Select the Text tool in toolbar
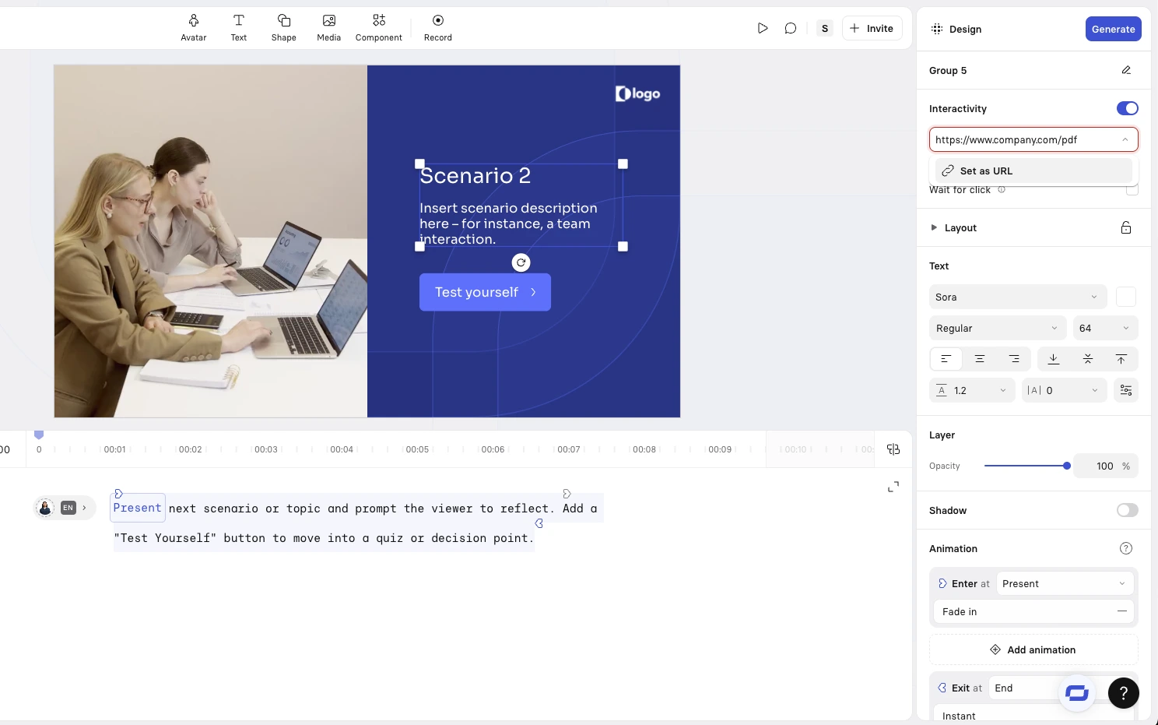This screenshot has width=1158, height=725. 239,28
